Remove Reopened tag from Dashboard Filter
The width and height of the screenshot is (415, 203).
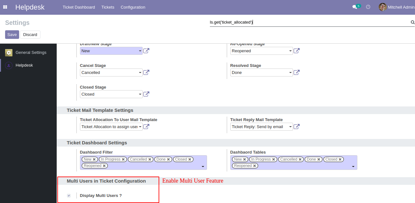coord(104,166)
